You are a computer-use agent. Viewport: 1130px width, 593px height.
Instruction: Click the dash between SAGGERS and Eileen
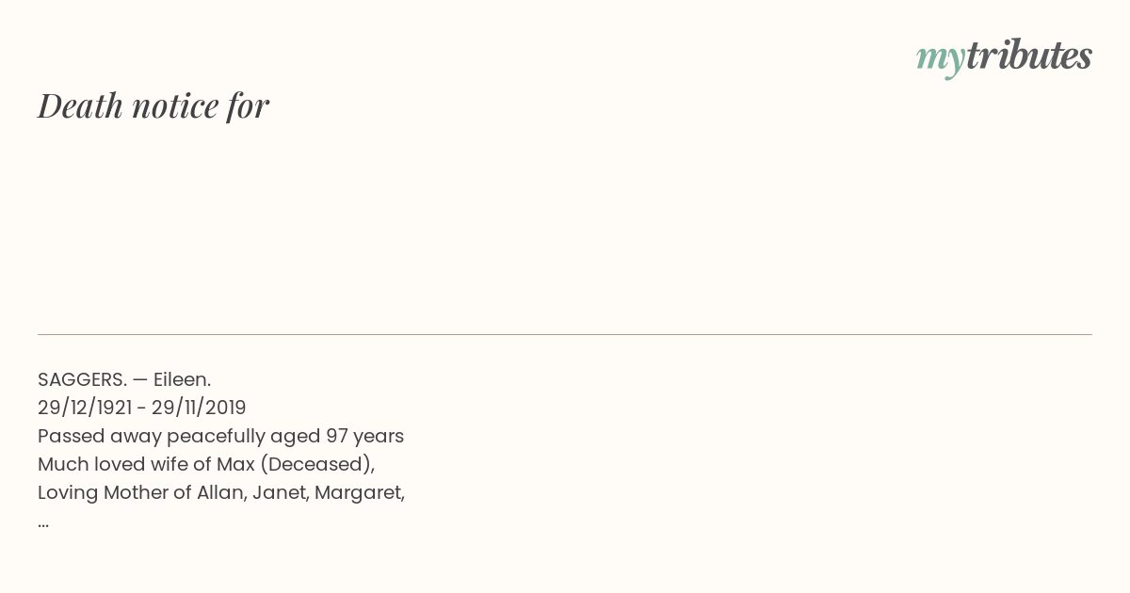tap(140, 380)
